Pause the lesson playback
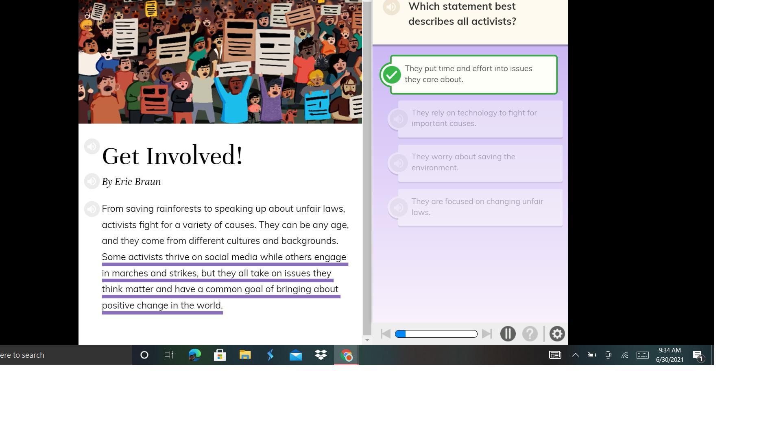The height and width of the screenshot is (439, 781). coord(508,334)
